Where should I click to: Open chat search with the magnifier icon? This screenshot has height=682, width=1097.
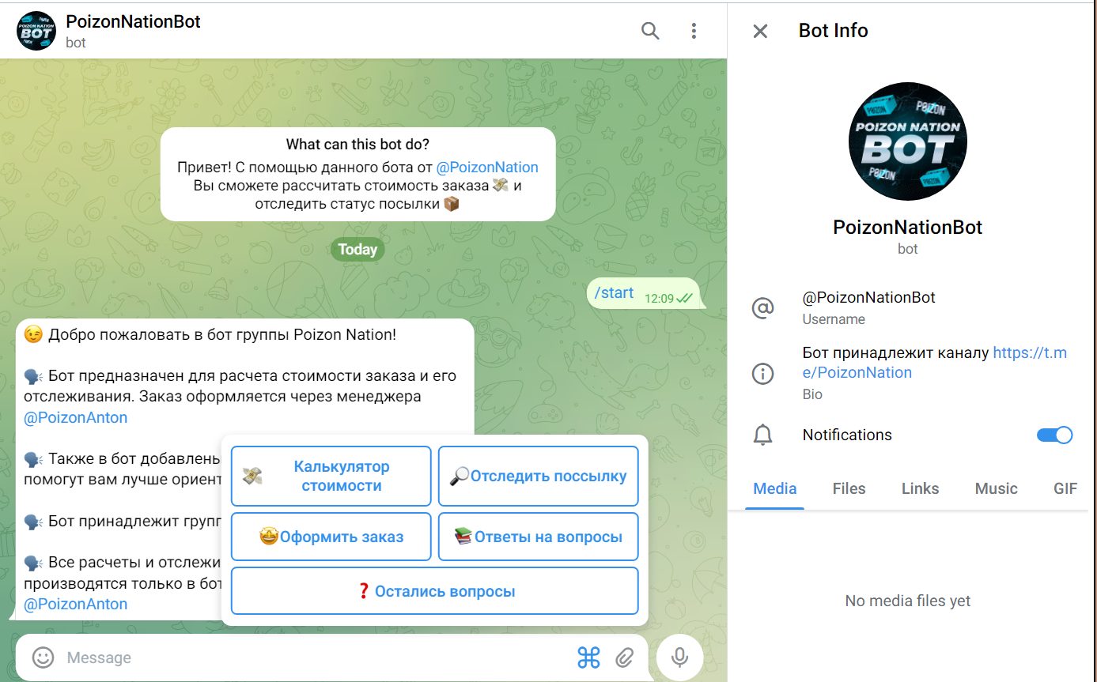[x=650, y=31]
